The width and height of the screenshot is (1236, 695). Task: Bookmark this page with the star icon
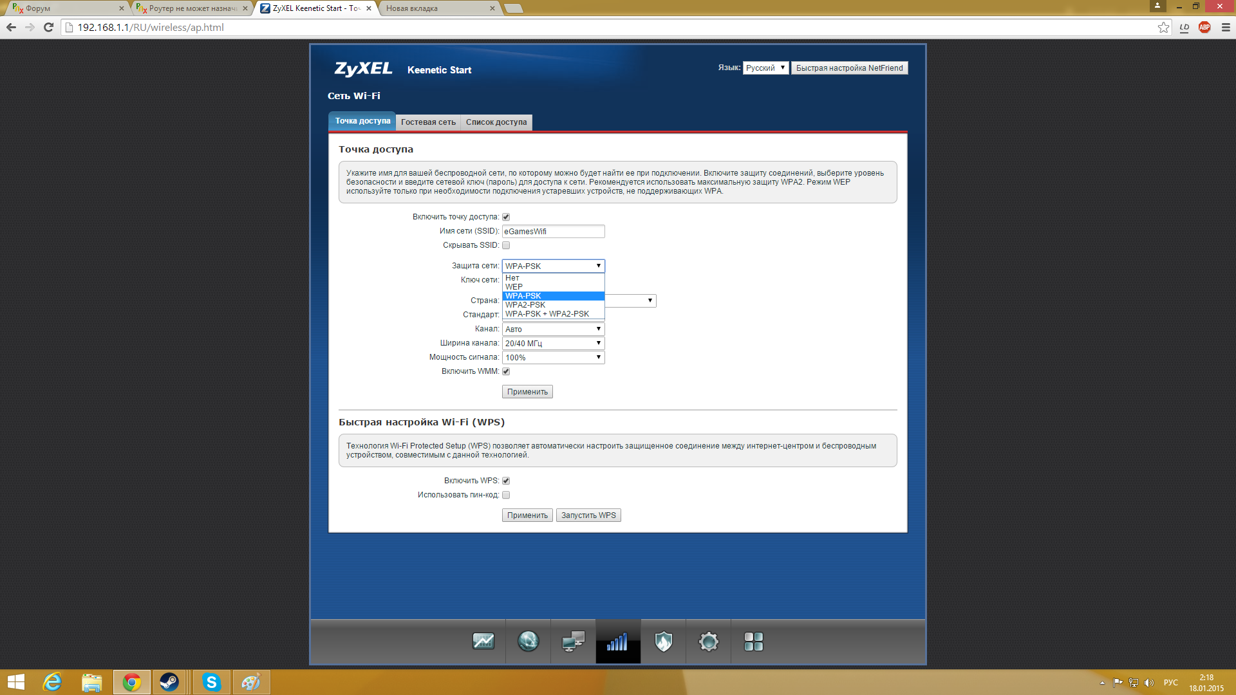click(1163, 27)
